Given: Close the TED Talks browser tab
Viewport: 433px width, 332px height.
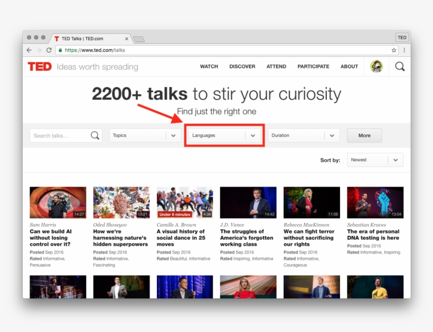Looking at the screenshot, I should (127, 39).
